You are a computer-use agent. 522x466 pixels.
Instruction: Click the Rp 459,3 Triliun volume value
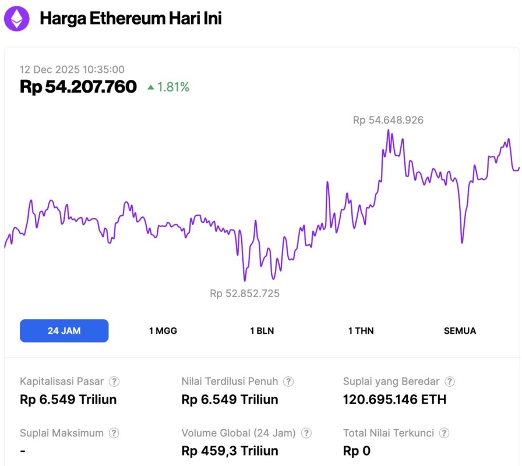pos(230,450)
